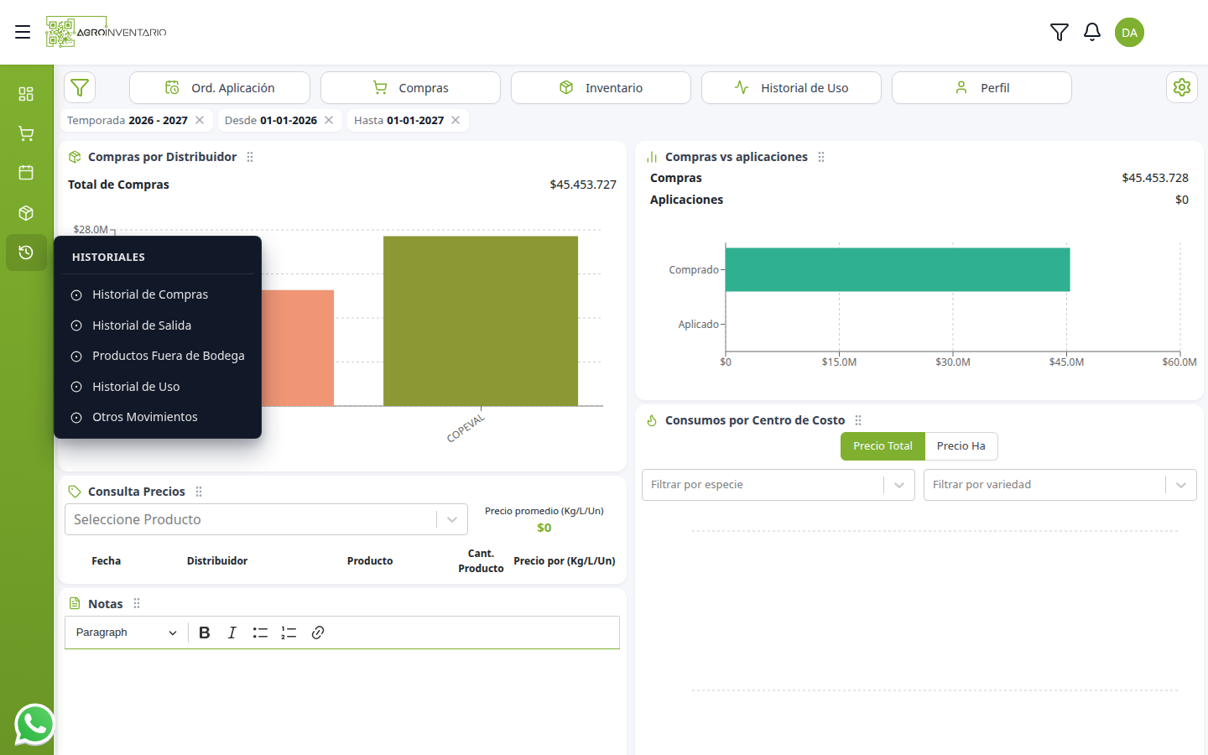1208x755 pixels.
Task: Insert link in Notas editor
Action: pos(318,633)
